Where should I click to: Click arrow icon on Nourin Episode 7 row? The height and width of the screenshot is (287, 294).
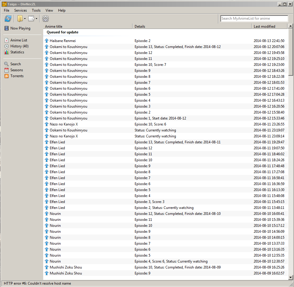click(x=47, y=243)
